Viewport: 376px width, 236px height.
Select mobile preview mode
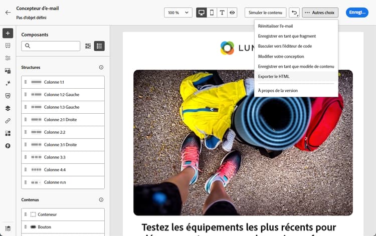point(212,13)
